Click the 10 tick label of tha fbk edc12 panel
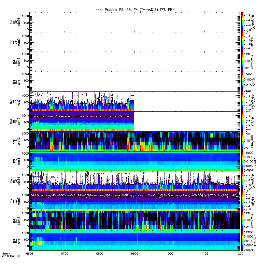The height and width of the screenshot is (273, 256). coord(27,67)
